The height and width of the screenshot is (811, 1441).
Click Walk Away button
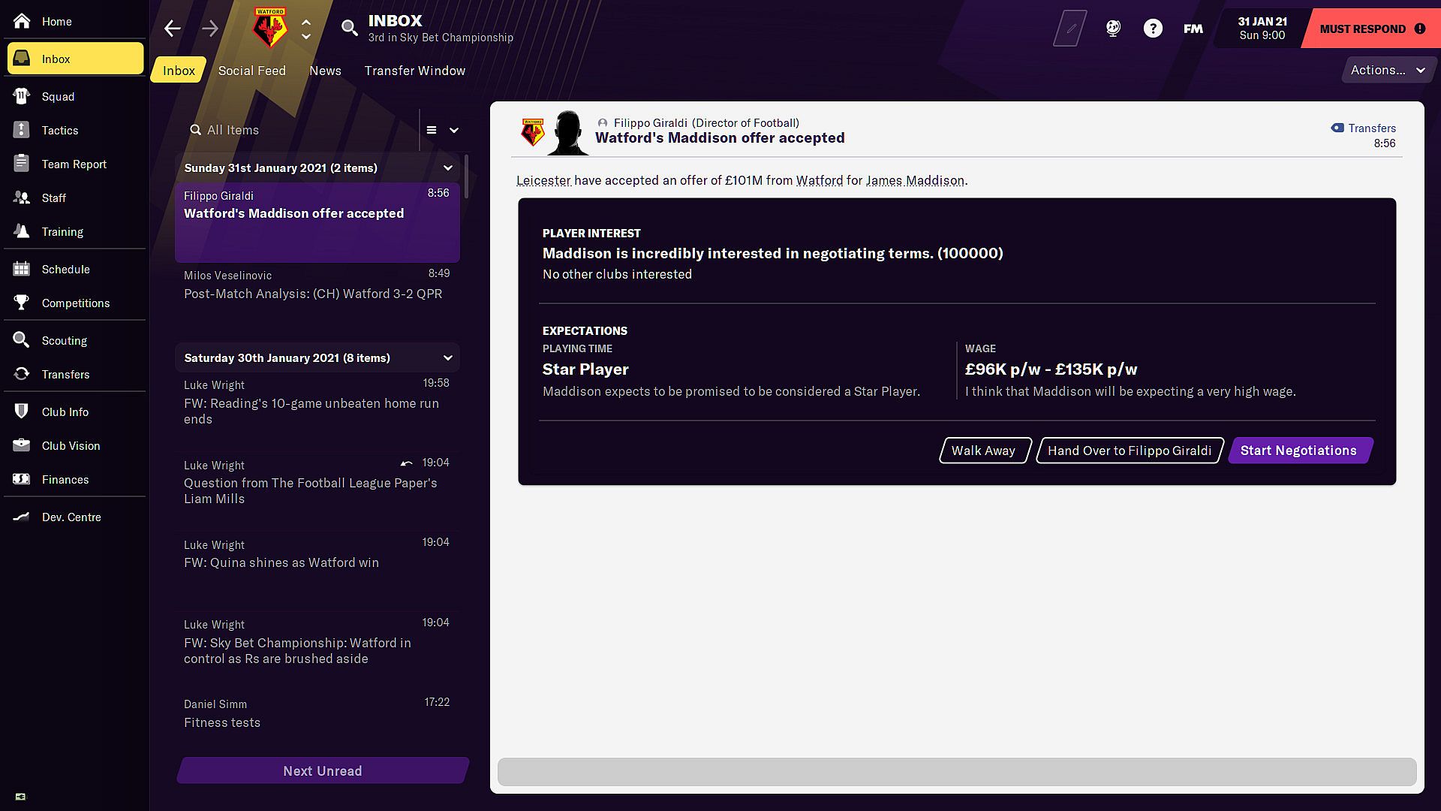coord(983,451)
